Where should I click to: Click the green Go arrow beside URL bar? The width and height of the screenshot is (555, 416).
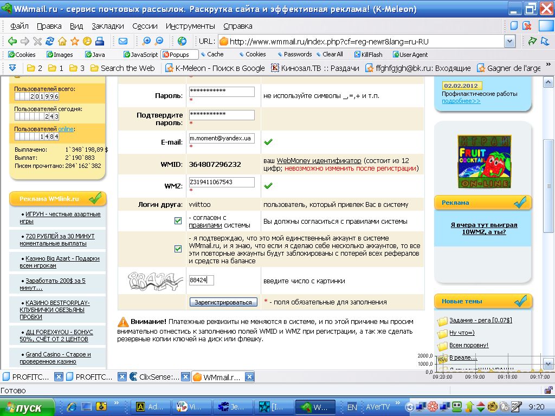coord(532,41)
